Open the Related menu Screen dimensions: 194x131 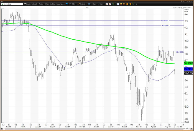(35, 4)
